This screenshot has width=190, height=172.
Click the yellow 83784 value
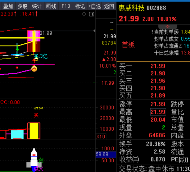coord(109,43)
